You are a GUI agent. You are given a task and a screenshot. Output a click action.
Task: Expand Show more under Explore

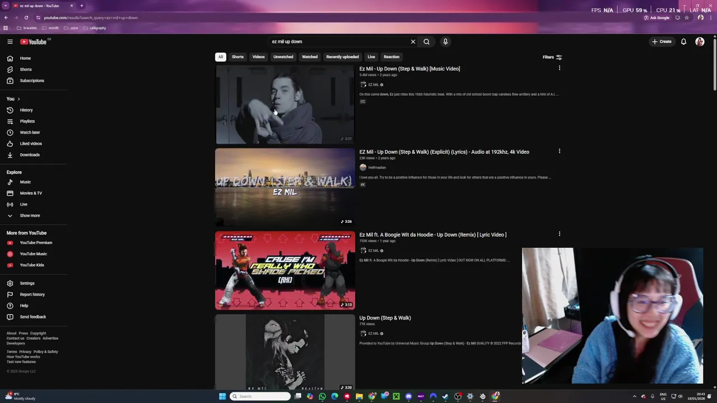34,215
